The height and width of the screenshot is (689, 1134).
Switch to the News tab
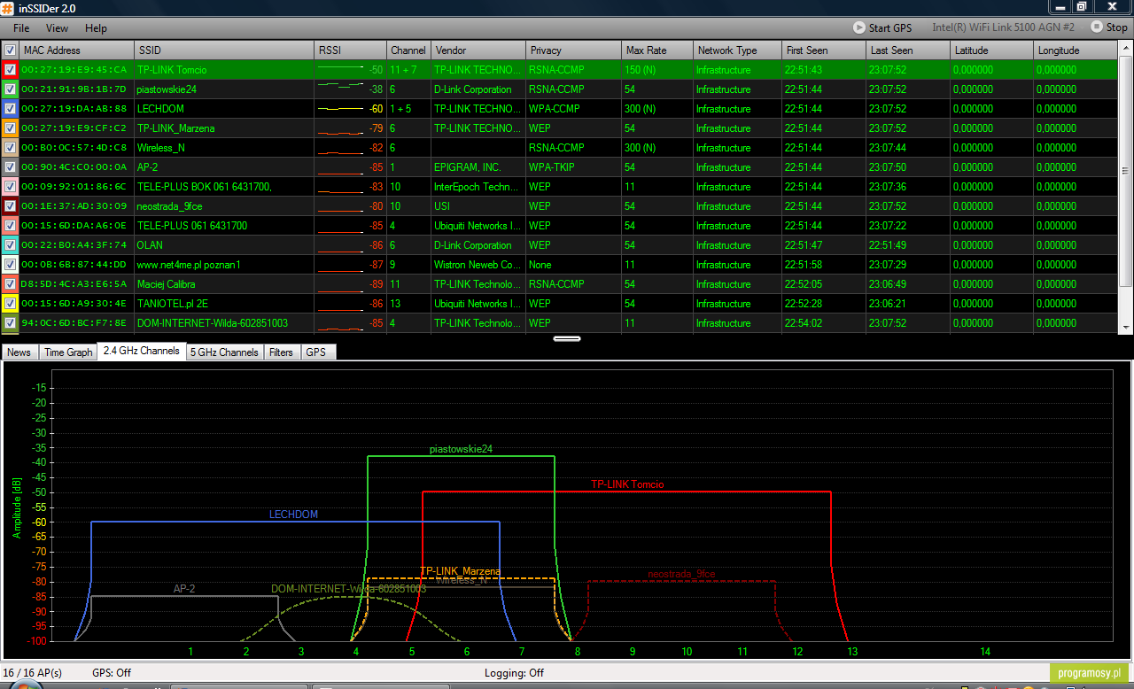point(19,352)
